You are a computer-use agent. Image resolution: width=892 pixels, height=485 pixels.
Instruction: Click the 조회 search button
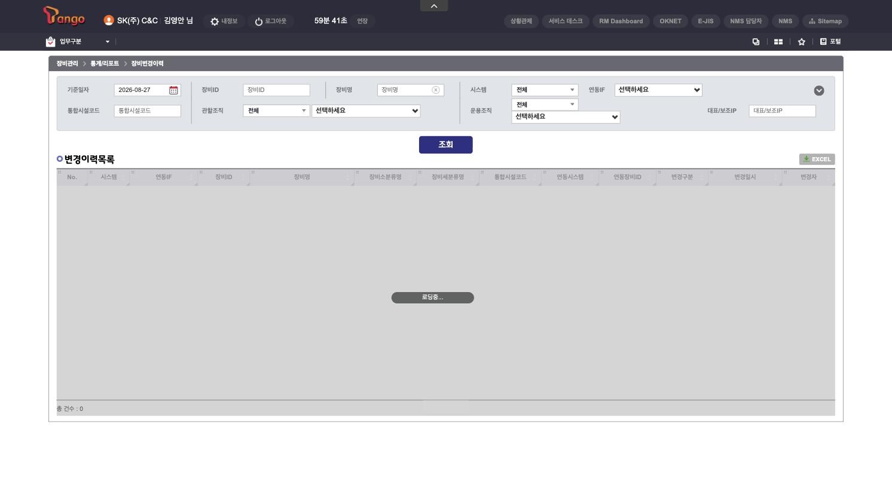click(446, 145)
